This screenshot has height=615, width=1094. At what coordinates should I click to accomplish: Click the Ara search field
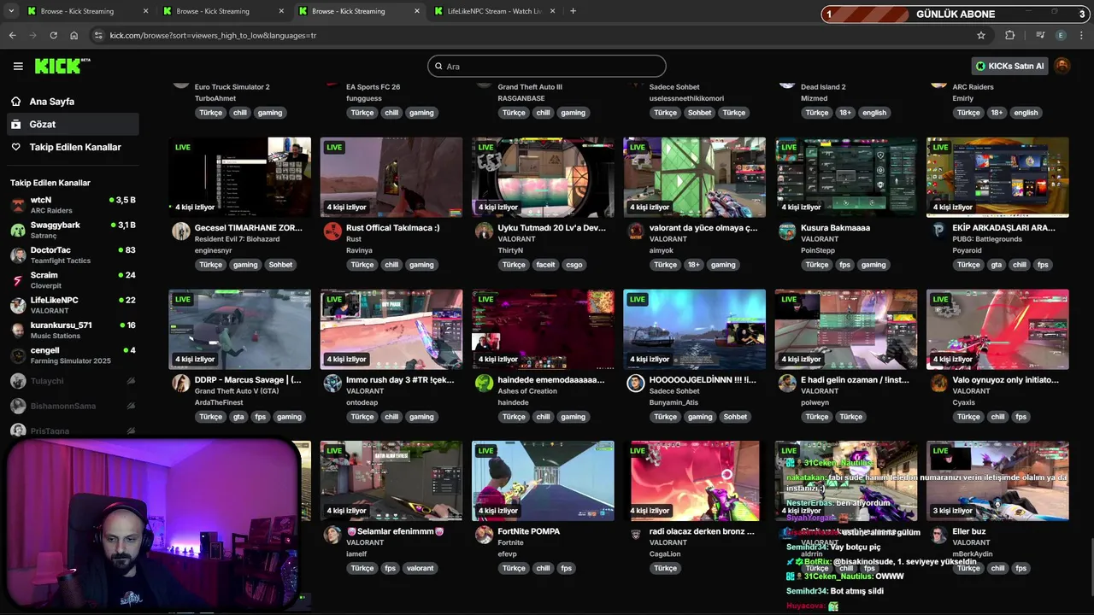click(x=547, y=66)
